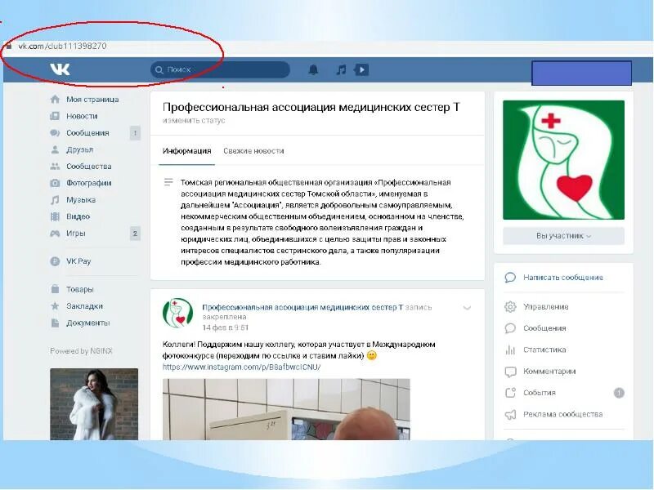
Task: Click the people icon next to Сообщества
Action: [55, 167]
